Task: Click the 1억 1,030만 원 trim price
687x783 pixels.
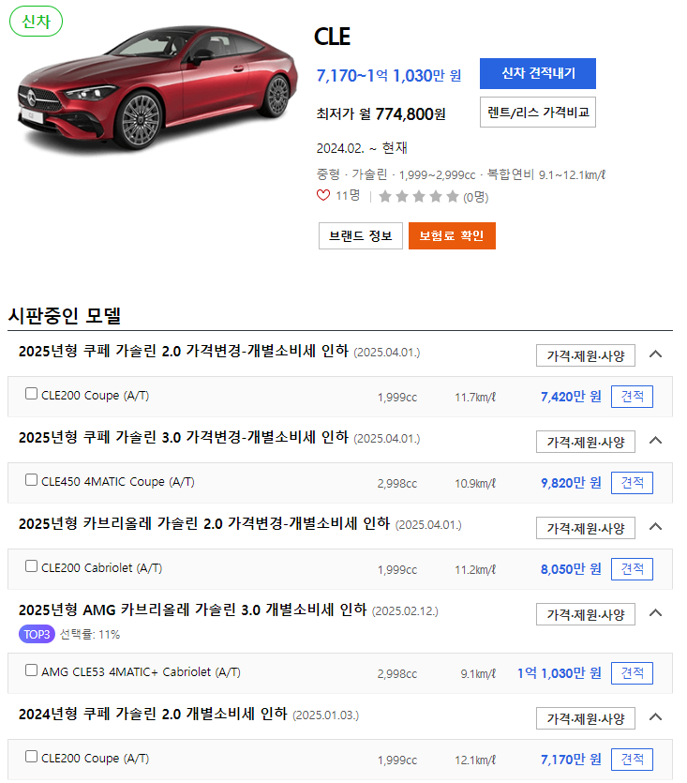Action: click(x=560, y=673)
